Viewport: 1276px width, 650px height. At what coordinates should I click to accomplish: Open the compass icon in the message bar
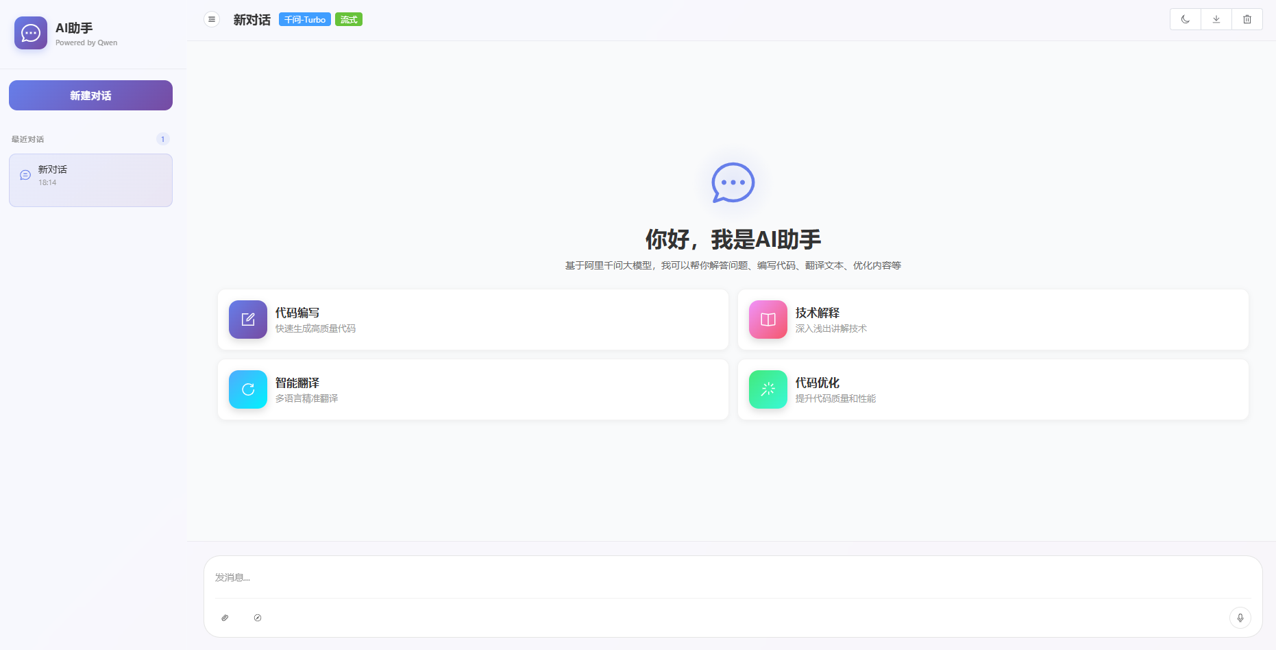[x=258, y=618]
